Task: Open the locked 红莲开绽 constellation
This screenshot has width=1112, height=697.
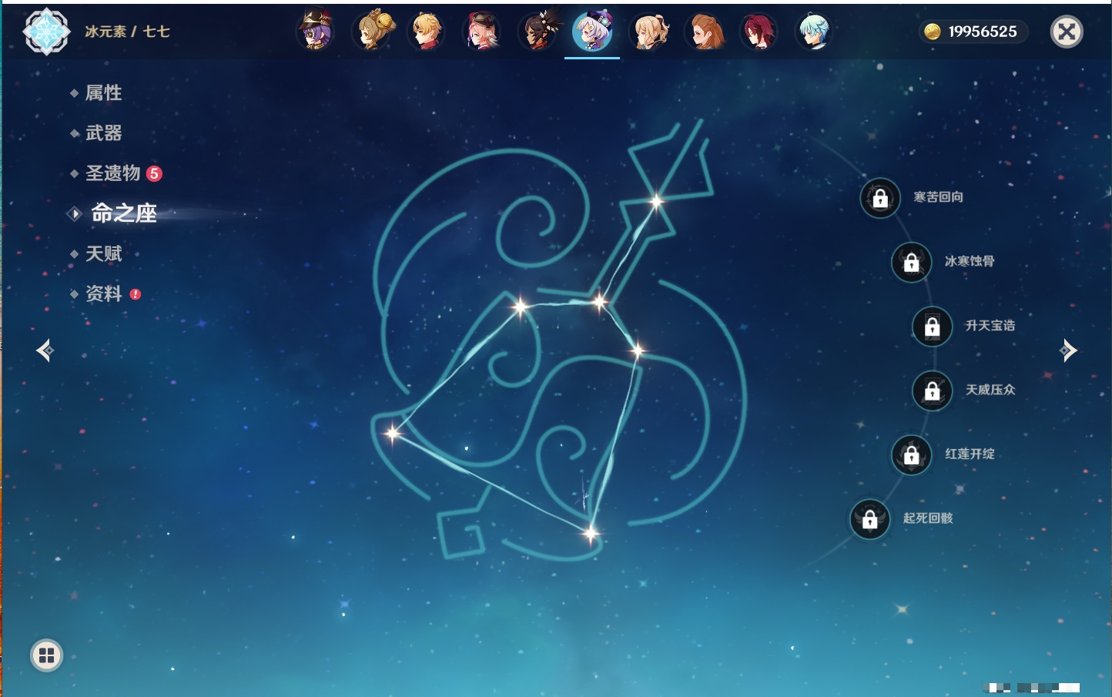Action: [912, 454]
